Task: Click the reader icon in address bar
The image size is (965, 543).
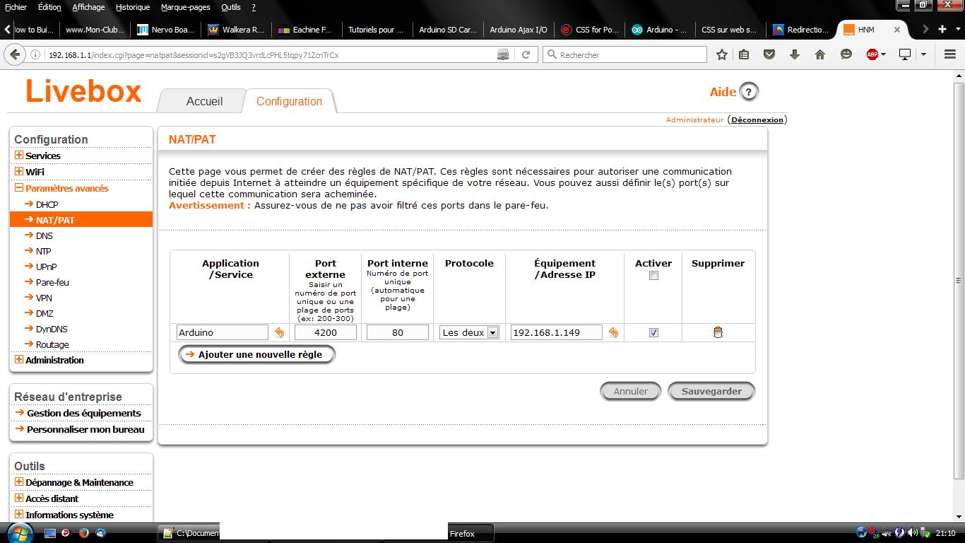Action: pyautogui.click(x=503, y=54)
